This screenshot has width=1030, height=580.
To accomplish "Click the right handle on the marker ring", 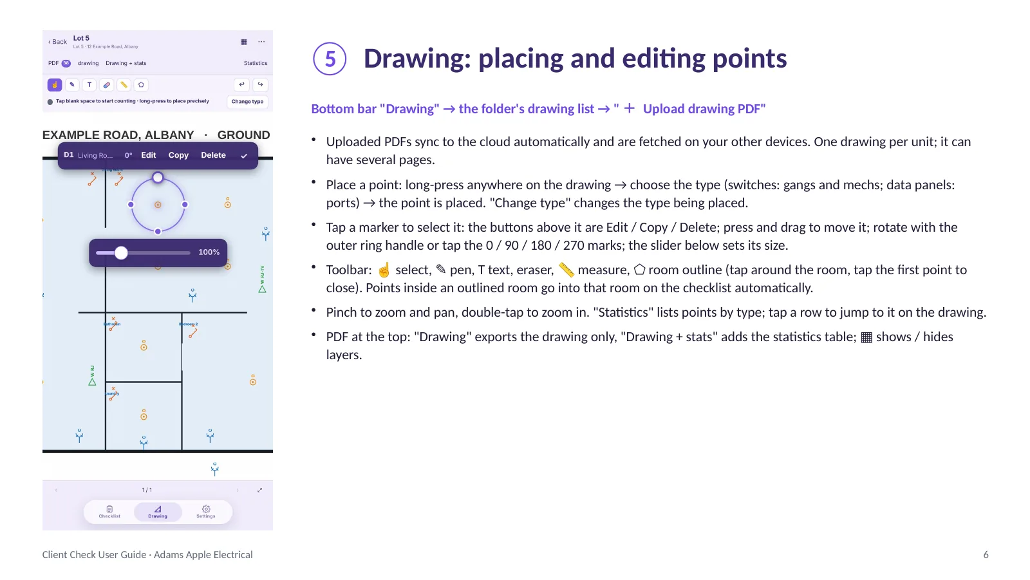I will click(185, 205).
